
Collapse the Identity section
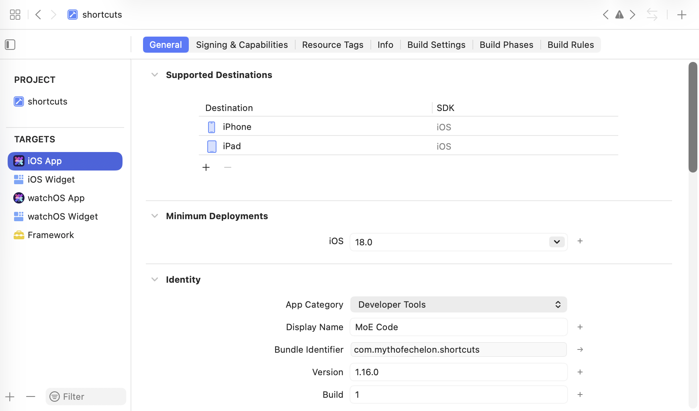(155, 279)
